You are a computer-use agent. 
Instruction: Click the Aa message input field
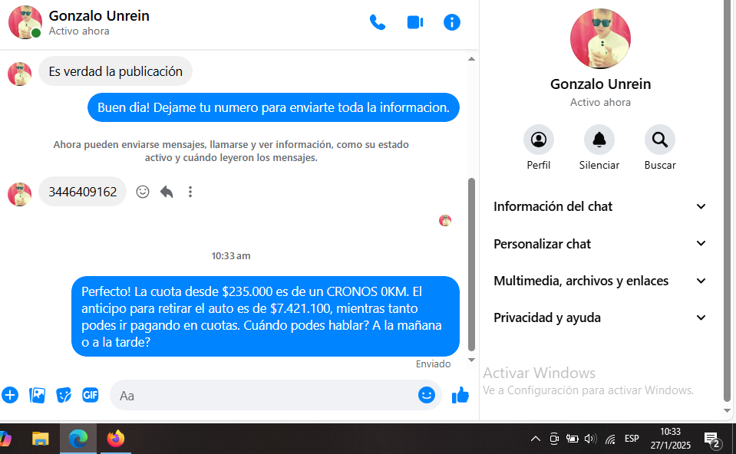click(x=261, y=396)
